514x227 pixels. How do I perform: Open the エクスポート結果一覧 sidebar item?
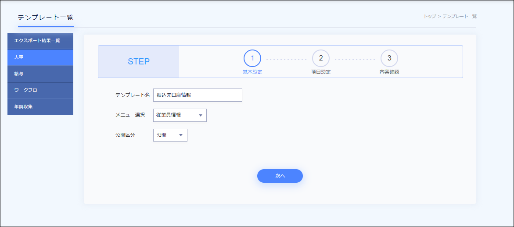tap(40, 41)
